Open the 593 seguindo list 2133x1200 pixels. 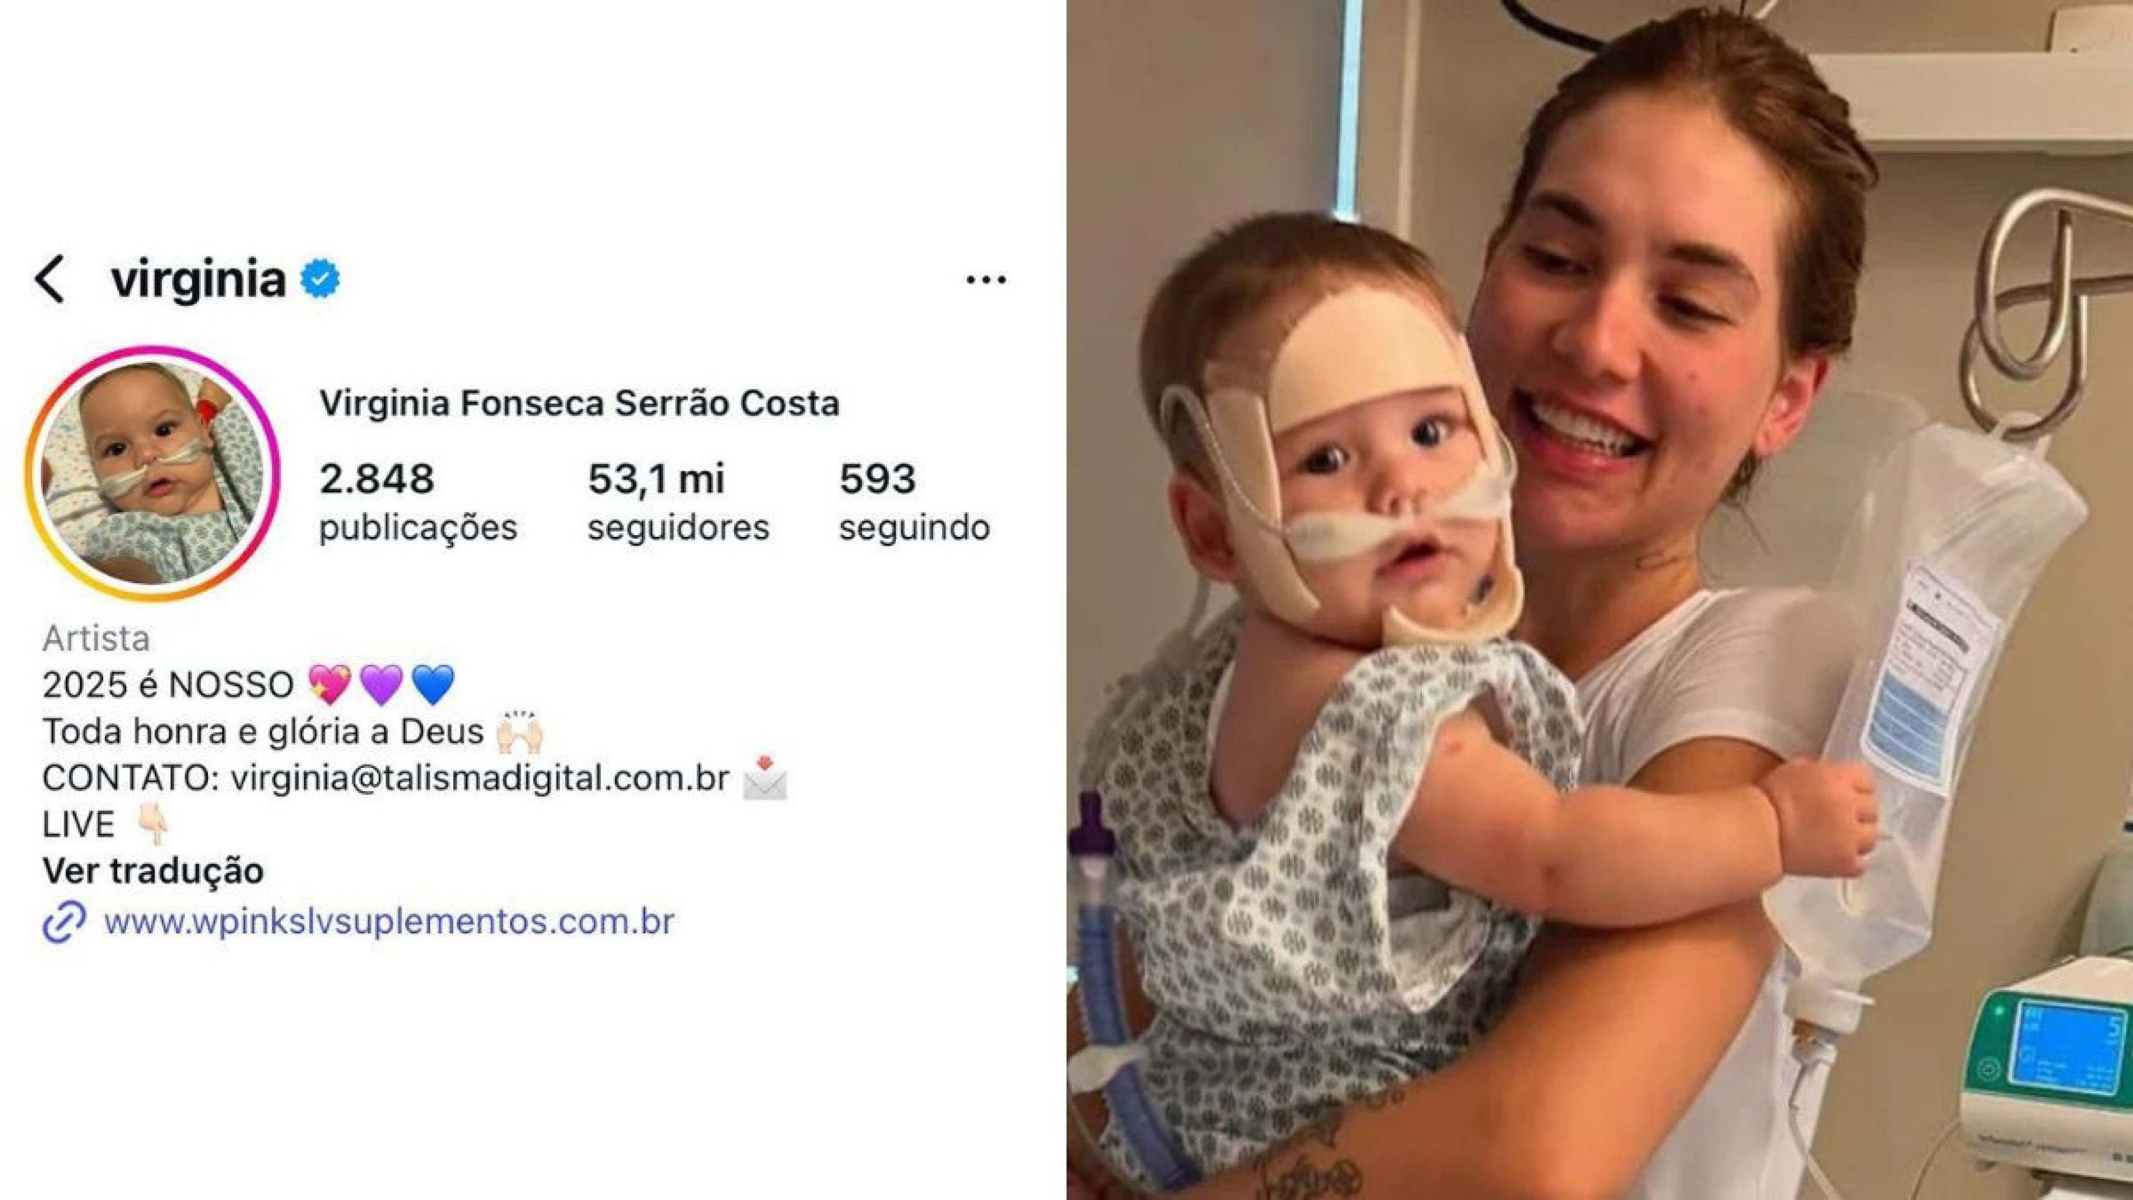coord(914,502)
